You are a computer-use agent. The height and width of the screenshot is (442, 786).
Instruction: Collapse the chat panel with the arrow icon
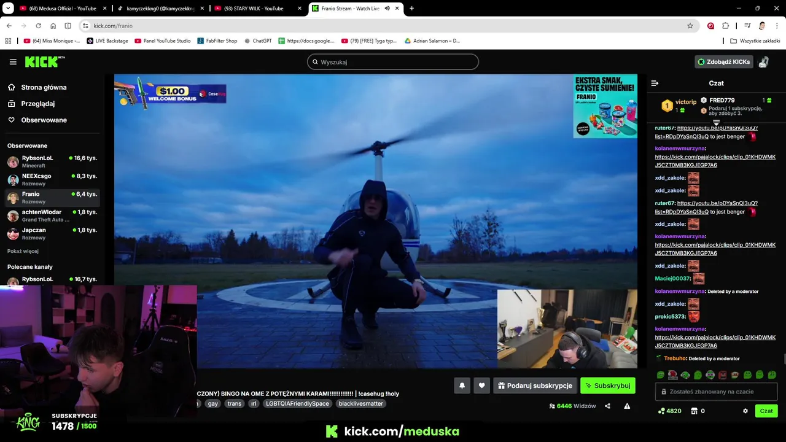coord(655,83)
